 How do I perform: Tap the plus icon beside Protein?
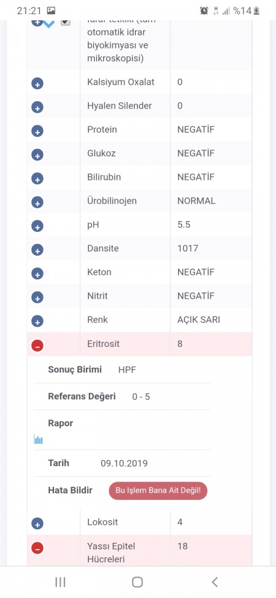pos(37,131)
